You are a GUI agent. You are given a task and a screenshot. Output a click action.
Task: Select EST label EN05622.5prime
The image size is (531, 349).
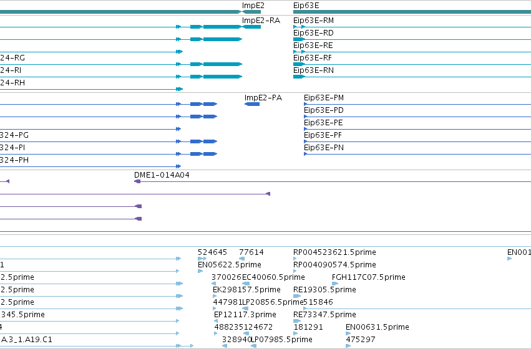[x=229, y=265]
